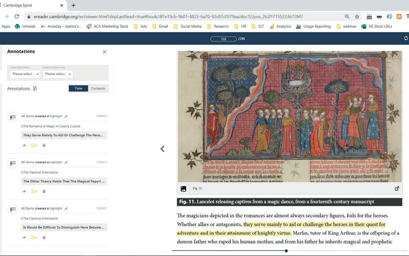Open highlight 'The Other Theory Holds That'
409x256 pixels.
(64, 181)
